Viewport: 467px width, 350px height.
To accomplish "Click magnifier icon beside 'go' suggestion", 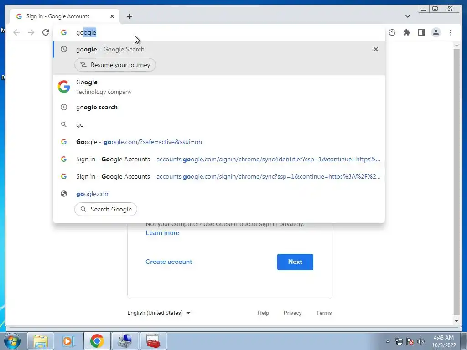I will 64,124.
